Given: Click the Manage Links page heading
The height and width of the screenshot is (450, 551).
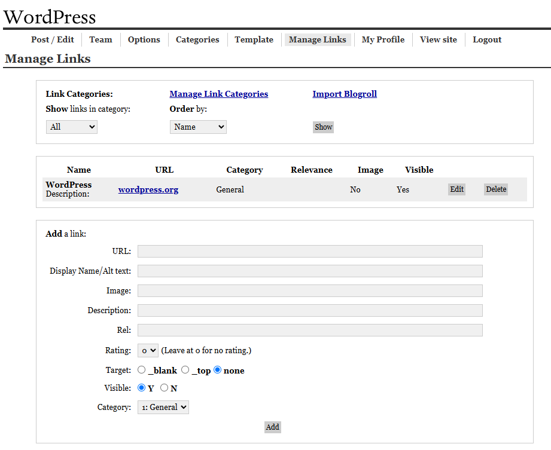Looking at the screenshot, I should [48, 59].
